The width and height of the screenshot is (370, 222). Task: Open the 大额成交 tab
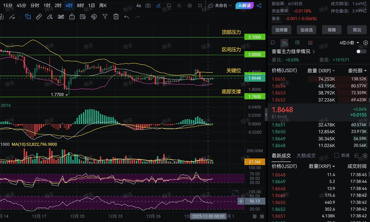306,156
